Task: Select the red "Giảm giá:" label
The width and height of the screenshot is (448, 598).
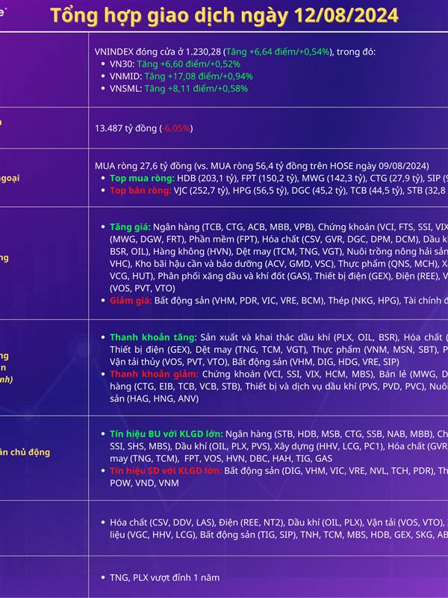Action: pyautogui.click(x=131, y=300)
